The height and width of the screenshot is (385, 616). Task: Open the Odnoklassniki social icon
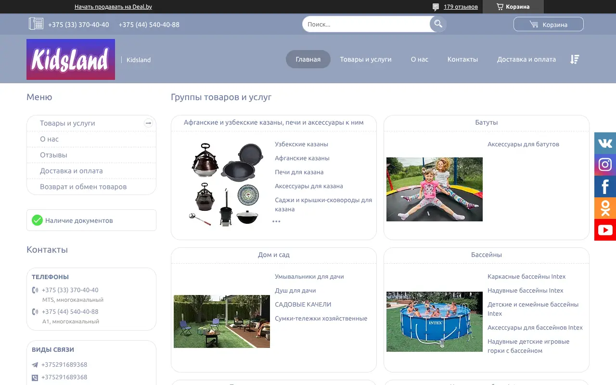click(605, 208)
